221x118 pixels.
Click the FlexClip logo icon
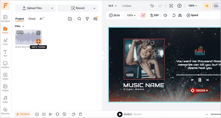(x=5, y=6)
